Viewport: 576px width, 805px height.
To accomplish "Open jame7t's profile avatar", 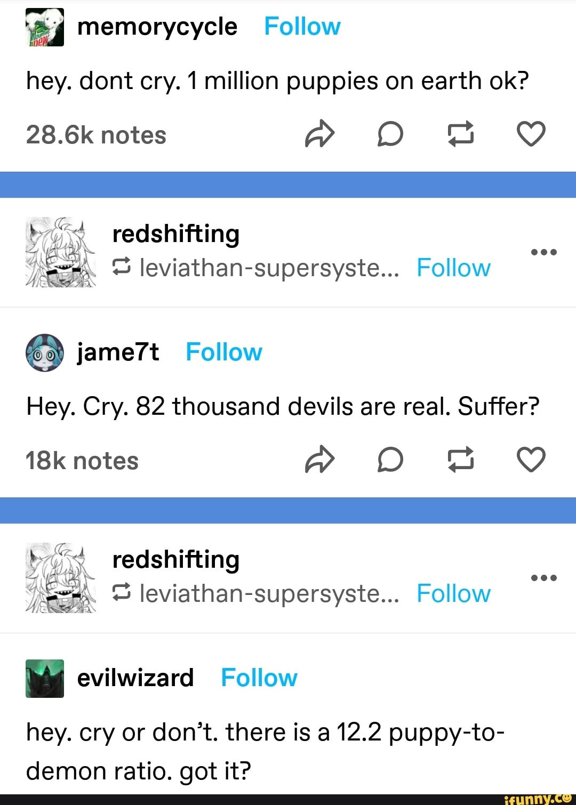I will pos(44,352).
